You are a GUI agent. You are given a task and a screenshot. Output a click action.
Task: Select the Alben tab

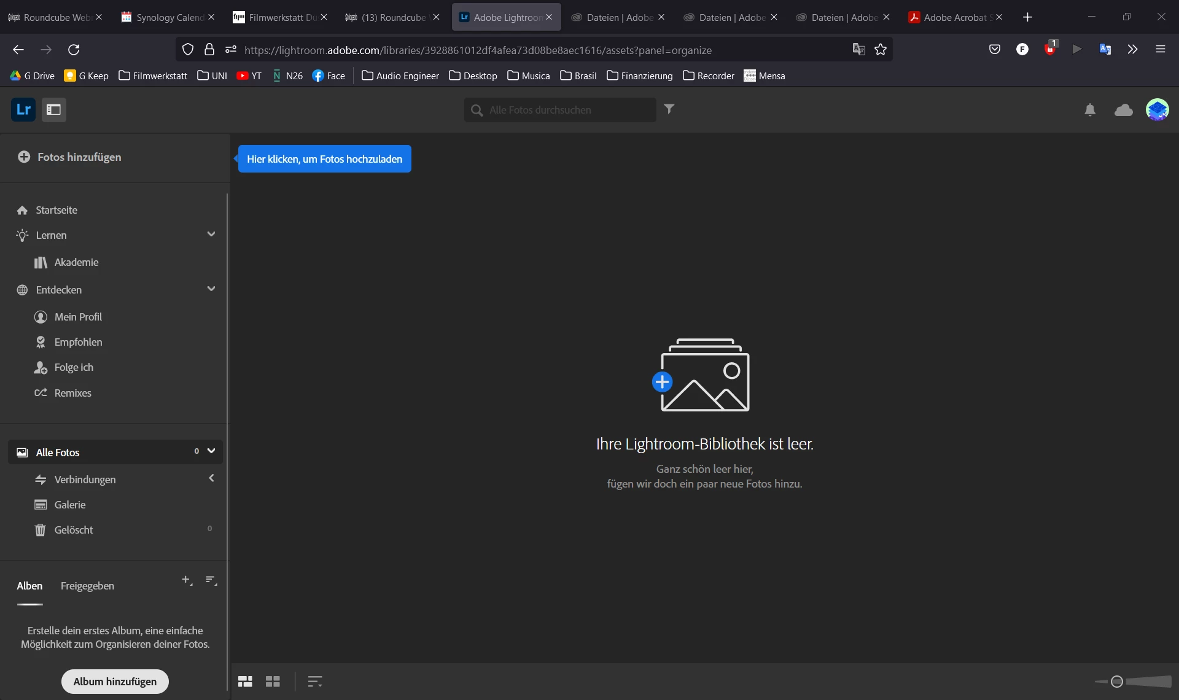point(29,586)
